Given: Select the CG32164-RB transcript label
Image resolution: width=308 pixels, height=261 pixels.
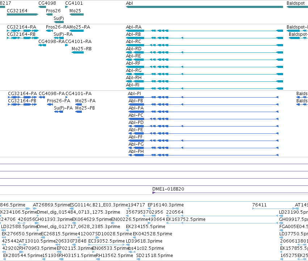Looking at the screenshot, I should tap(21, 34).
